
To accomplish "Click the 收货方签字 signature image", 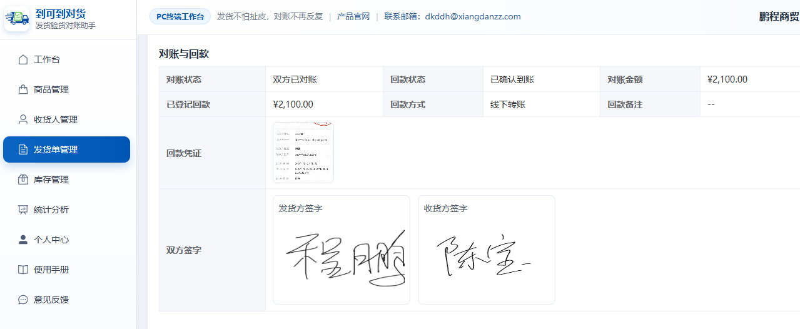I will (483, 256).
